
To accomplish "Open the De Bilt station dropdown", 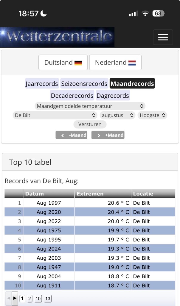I will tap(55, 115).
